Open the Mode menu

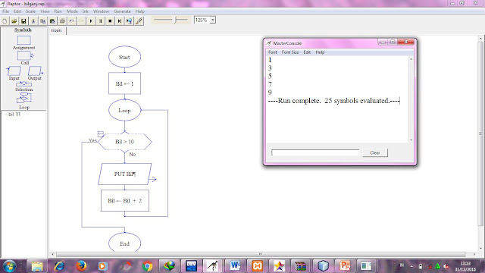point(72,11)
